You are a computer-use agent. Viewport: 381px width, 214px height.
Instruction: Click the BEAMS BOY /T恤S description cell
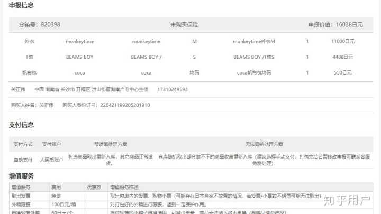click(x=253, y=57)
